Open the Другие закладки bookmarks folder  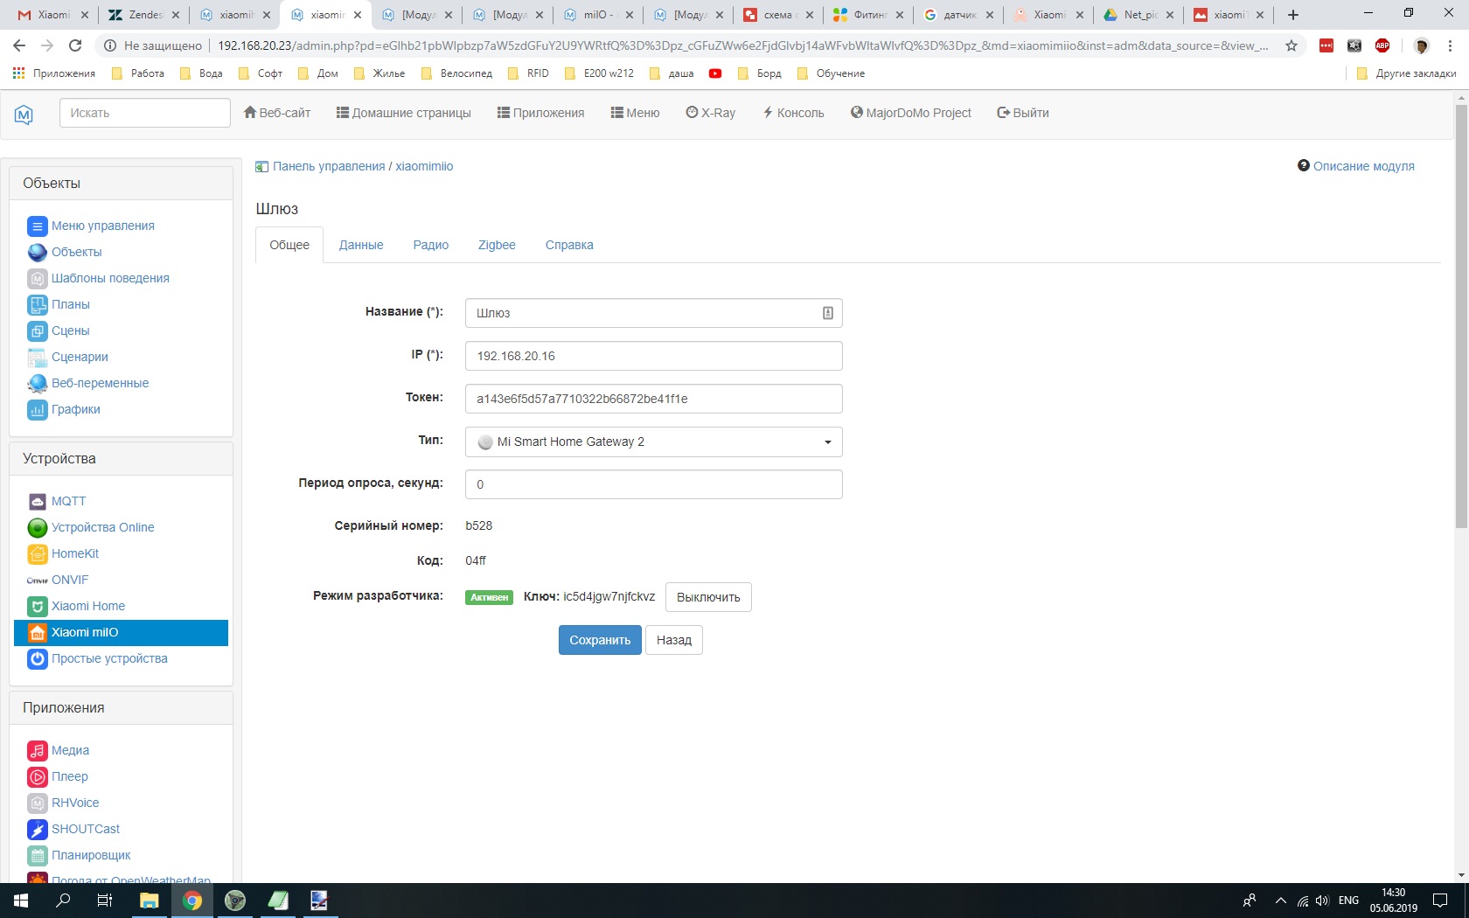pyautogui.click(x=1406, y=73)
